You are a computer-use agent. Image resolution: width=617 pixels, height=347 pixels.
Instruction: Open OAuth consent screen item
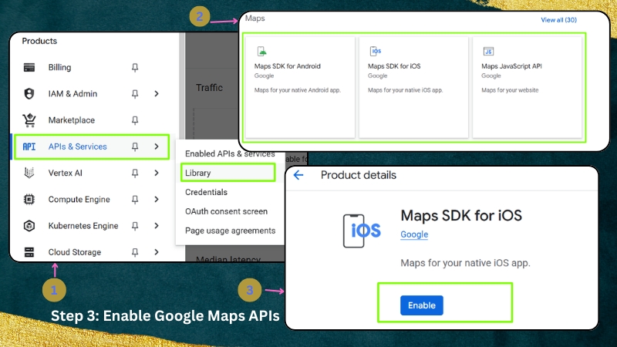pyautogui.click(x=226, y=211)
